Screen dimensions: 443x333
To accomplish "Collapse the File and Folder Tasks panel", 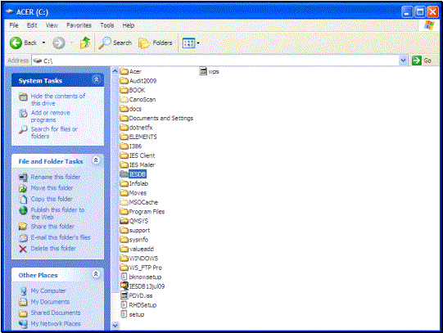I will click(96, 160).
